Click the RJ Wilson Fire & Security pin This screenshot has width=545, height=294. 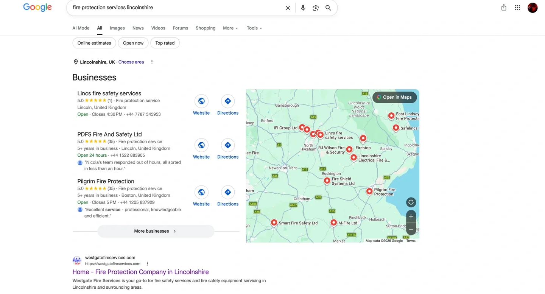(349, 149)
